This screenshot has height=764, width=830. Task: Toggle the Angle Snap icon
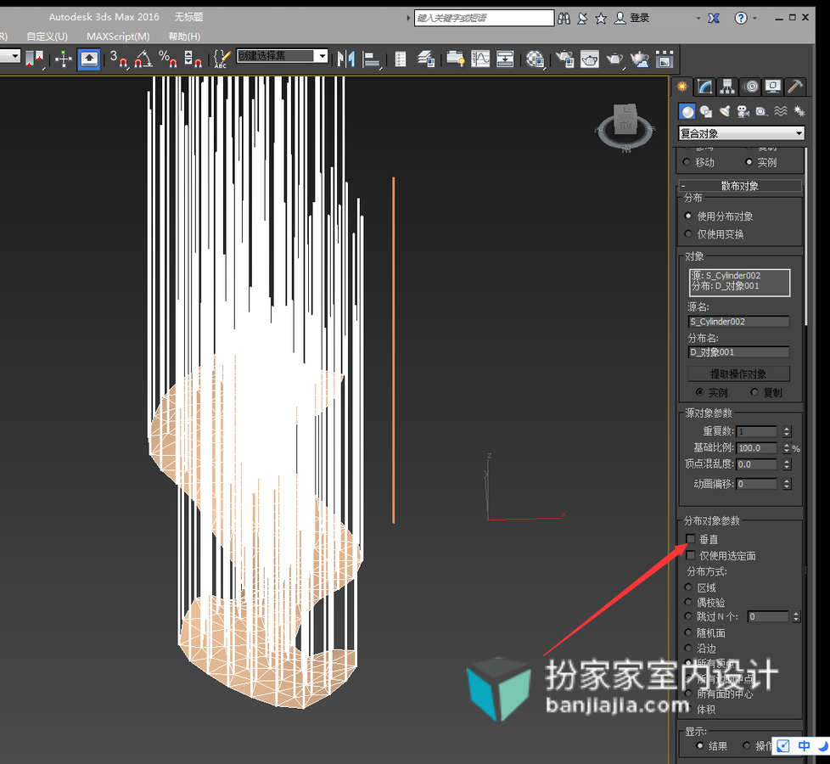point(143,59)
